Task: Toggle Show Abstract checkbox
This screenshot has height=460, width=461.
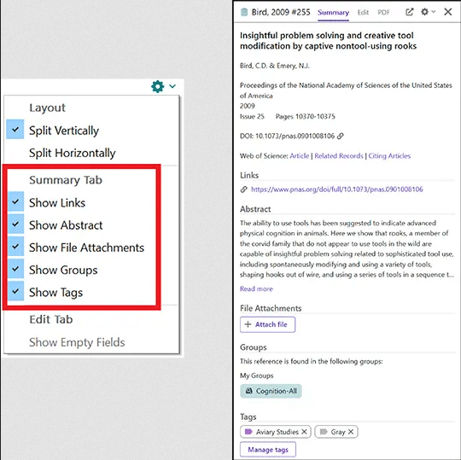Action: click(x=16, y=224)
